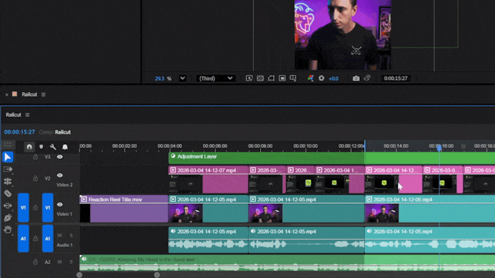The width and height of the screenshot is (495, 278).
Task: Click the blue 00:00:15:27 timeline timecode
Action: point(20,132)
